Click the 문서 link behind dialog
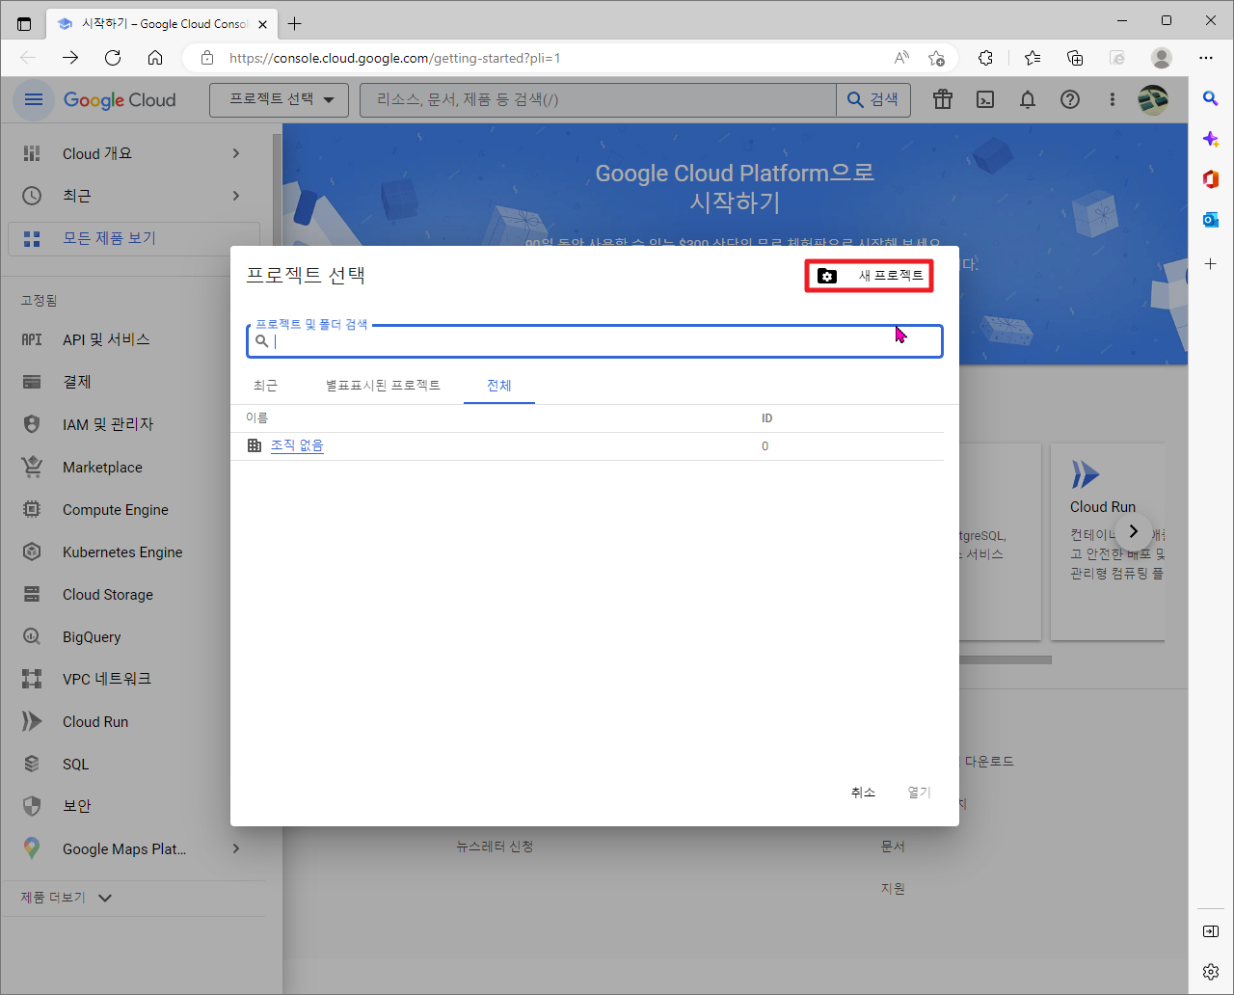The height and width of the screenshot is (995, 1234). click(x=893, y=847)
